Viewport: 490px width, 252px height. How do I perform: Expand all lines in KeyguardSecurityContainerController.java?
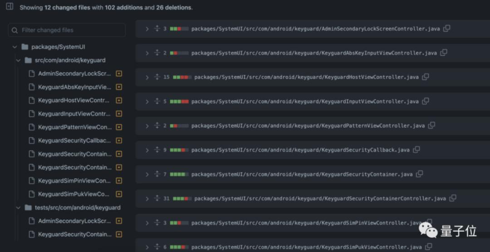click(157, 199)
